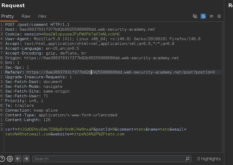Screen dimensions: 233x165
Task: Click the Origin header line
Action: (92, 58)
